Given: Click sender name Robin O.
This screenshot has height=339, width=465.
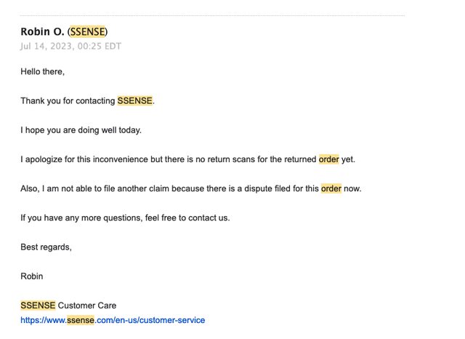Looking at the screenshot, I should tap(42, 31).
